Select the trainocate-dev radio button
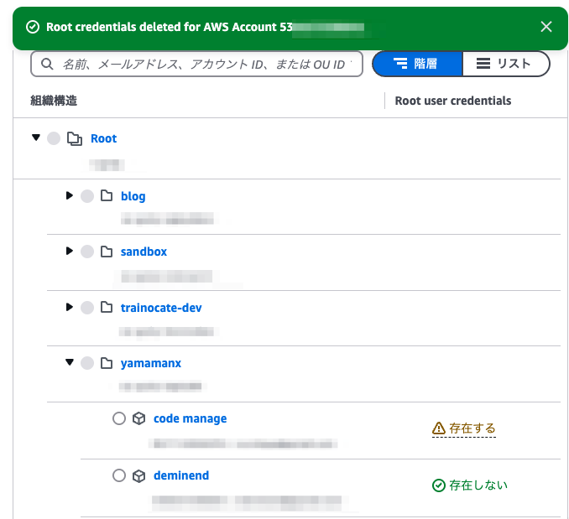This screenshot has width=569, height=519. coord(87,308)
